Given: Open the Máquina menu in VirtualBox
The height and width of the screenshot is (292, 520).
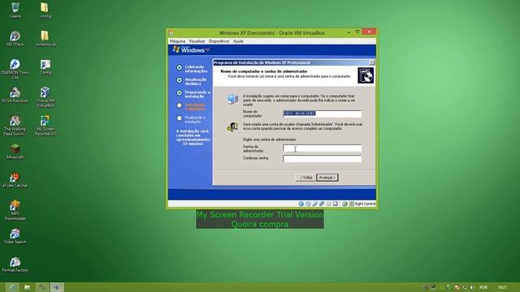Looking at the screenshot, I should point(177,41).
